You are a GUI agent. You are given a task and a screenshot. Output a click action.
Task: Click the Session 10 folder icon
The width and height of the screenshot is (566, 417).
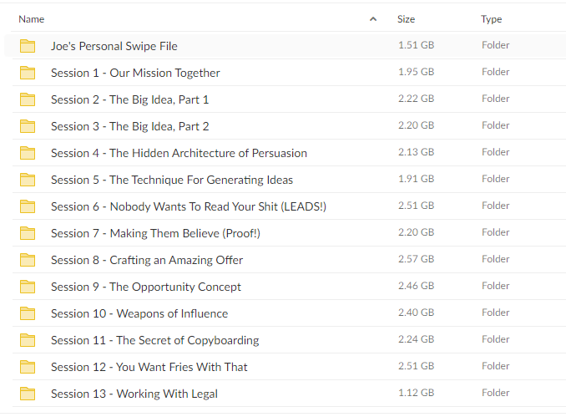[28, 313]
